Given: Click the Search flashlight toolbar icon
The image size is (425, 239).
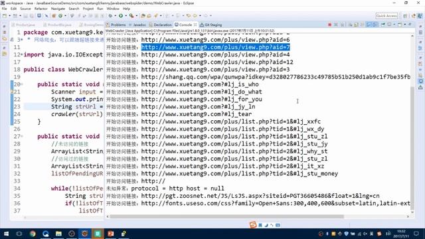Looking at the screenshot, I should (155, 16).
